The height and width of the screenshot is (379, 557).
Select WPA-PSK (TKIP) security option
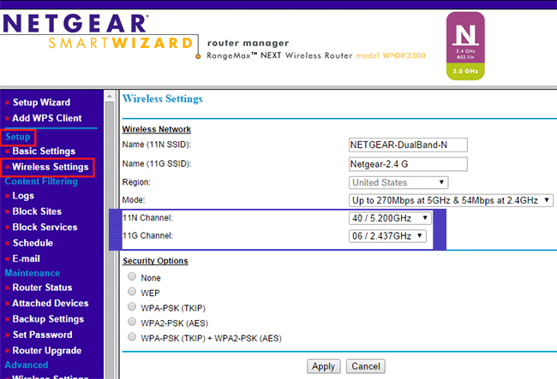point(132,306)
